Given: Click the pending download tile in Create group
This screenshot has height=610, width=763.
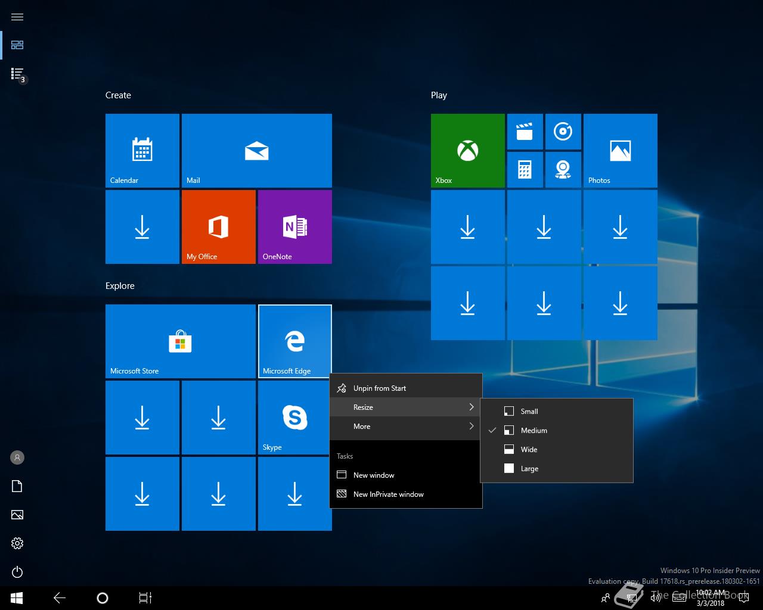Looking at the screenshot, I should click(142, 227).
